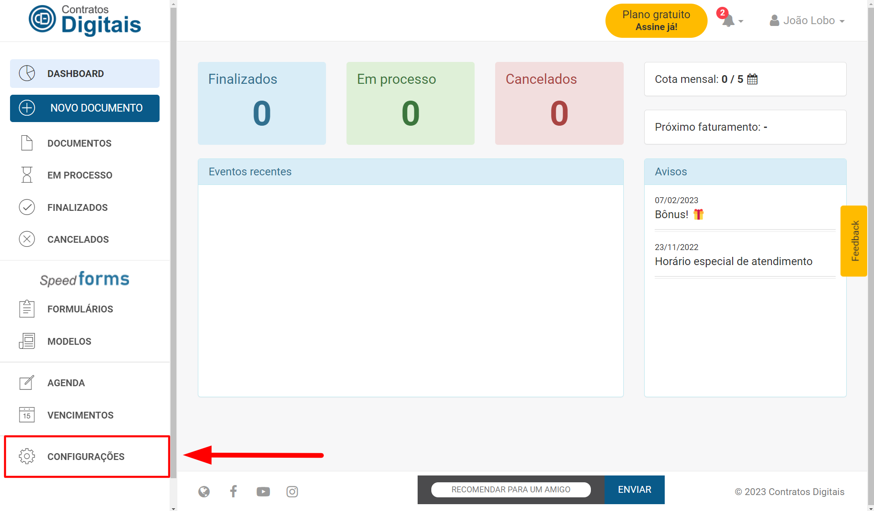
Task: Click the user avatar icon
Action: point(774,20)
